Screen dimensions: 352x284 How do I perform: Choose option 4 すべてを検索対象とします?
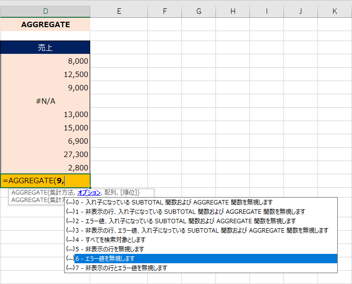110,240
